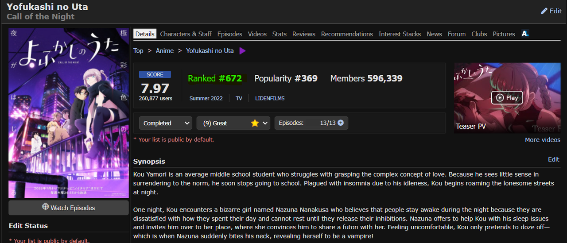Click the Edit Status heading
This screenshot has height=243, width=567.
[28, 226]
